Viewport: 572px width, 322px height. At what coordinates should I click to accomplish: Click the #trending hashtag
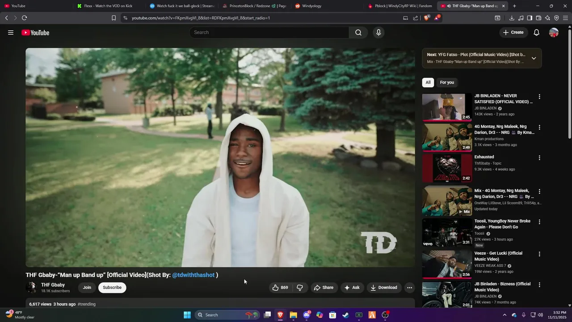point(87,304)
